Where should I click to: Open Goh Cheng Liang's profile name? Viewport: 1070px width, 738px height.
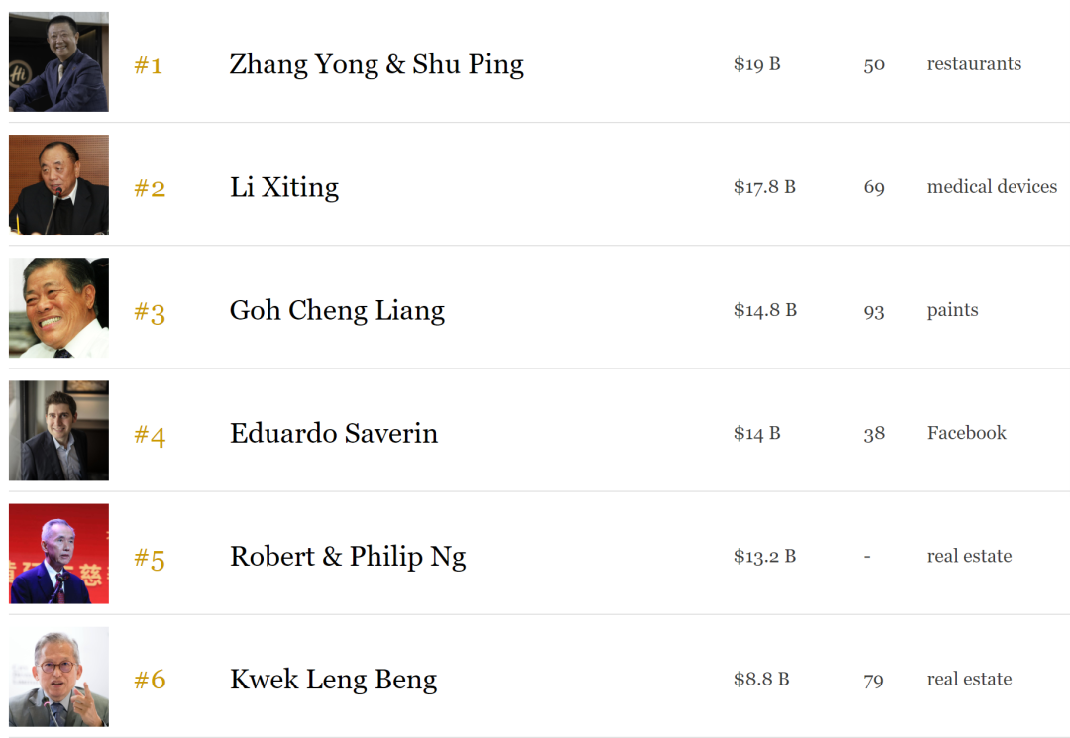point(337,310)
